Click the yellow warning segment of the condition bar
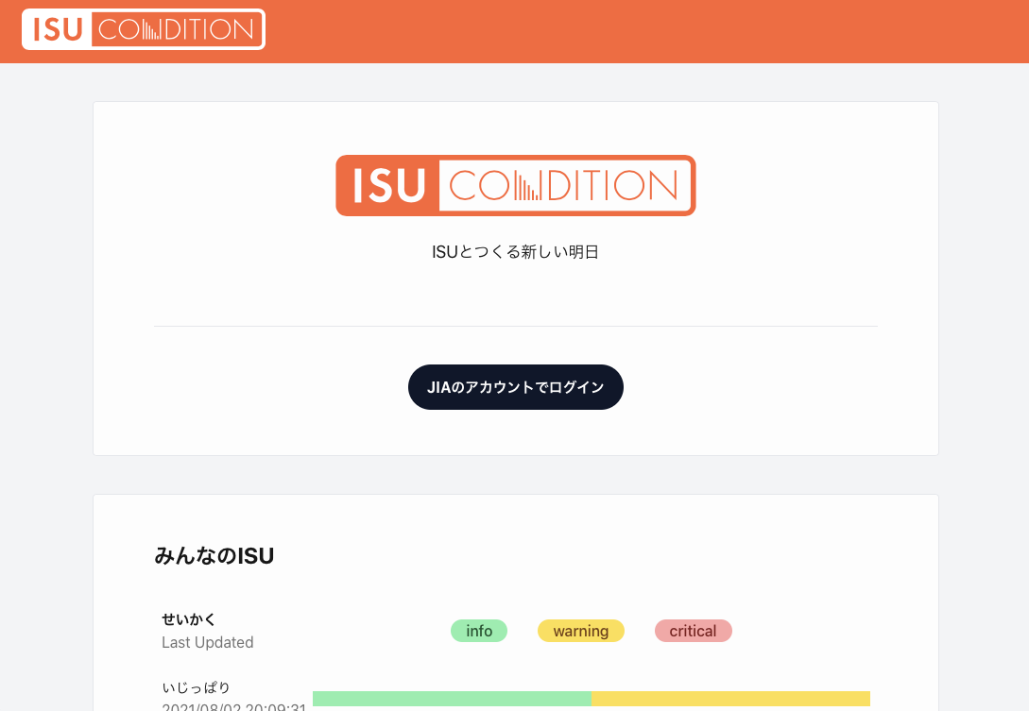1029x711 pixels. point(730,699)
